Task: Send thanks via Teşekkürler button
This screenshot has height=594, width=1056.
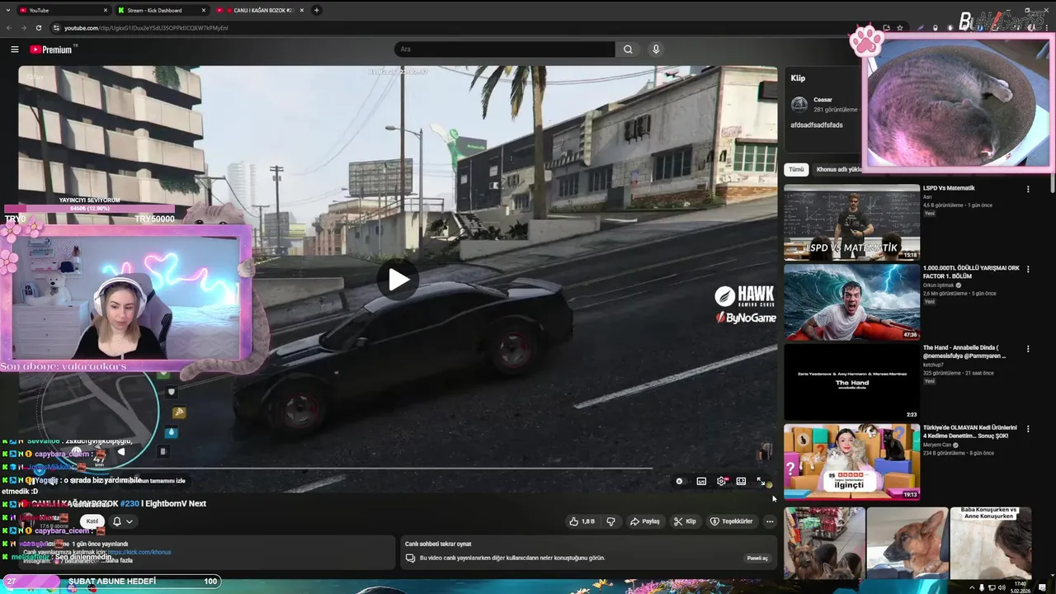Action: click(x=731, y=521)
